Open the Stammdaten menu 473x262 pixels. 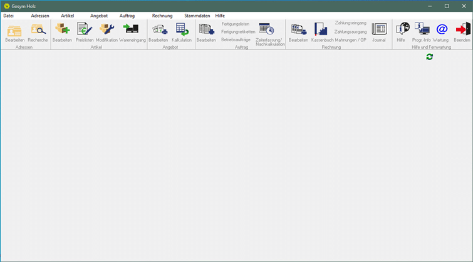(x=197, y=16)
